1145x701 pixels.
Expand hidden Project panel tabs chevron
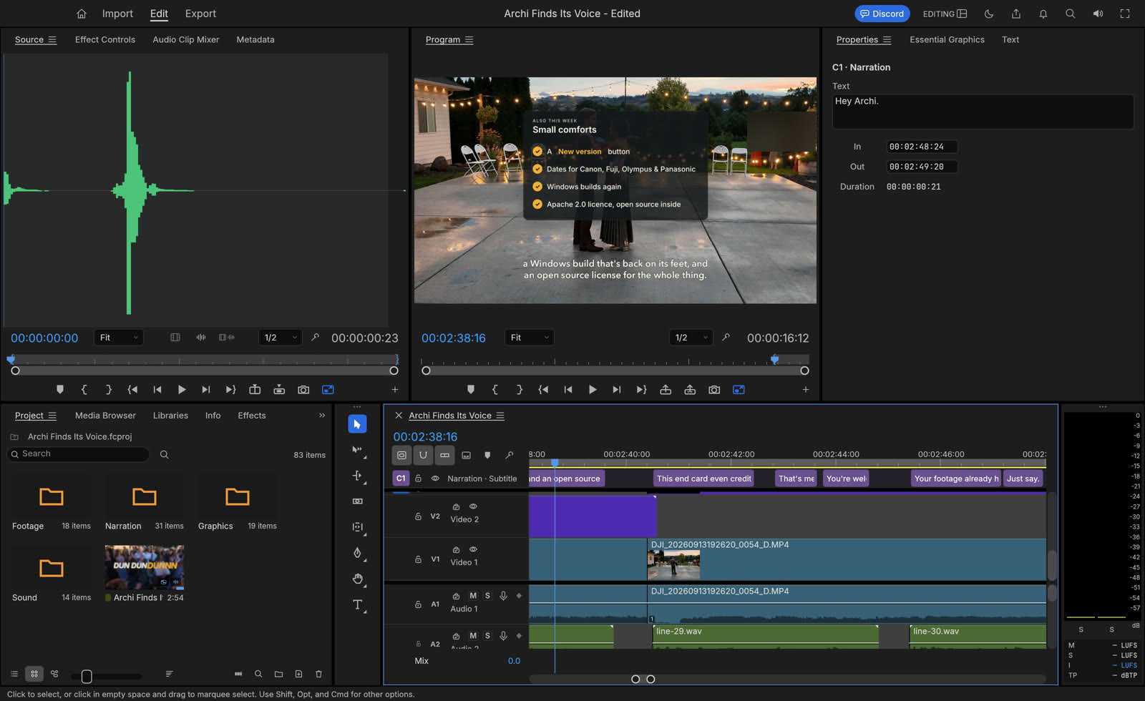point(322,416)
